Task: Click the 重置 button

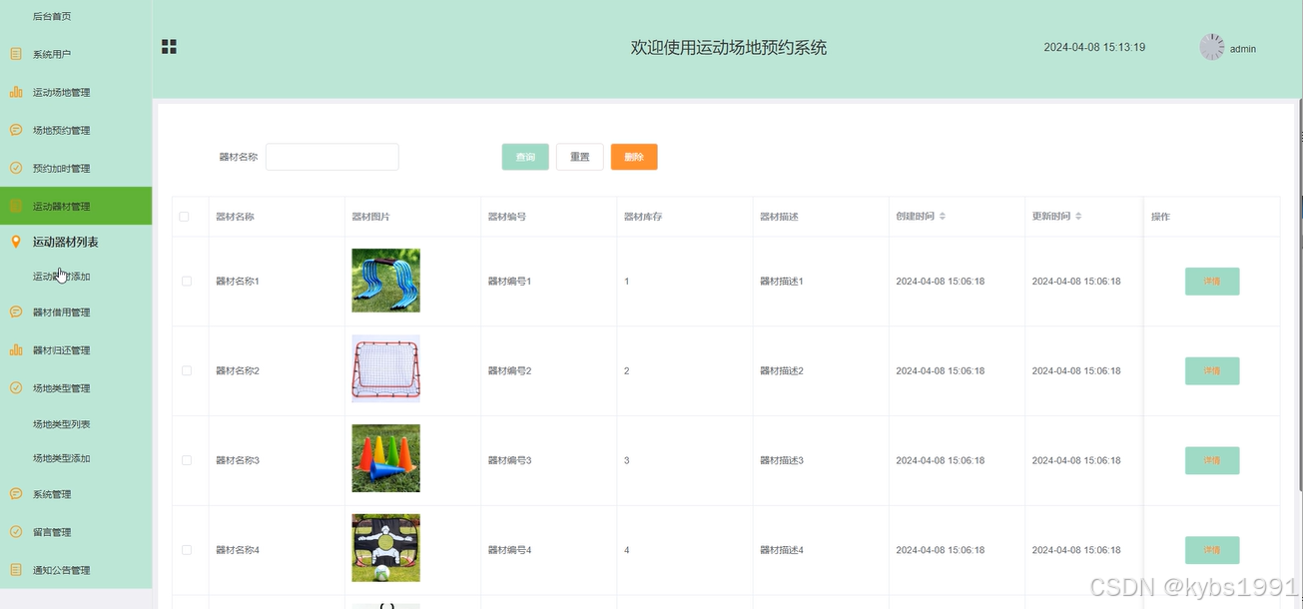Action: point(580,157)
